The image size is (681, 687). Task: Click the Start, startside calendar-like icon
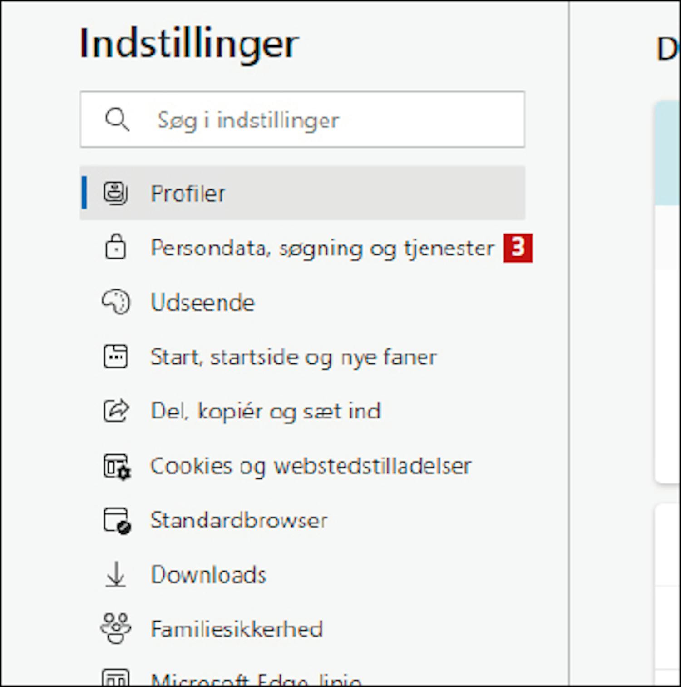(x=115, y=356)
